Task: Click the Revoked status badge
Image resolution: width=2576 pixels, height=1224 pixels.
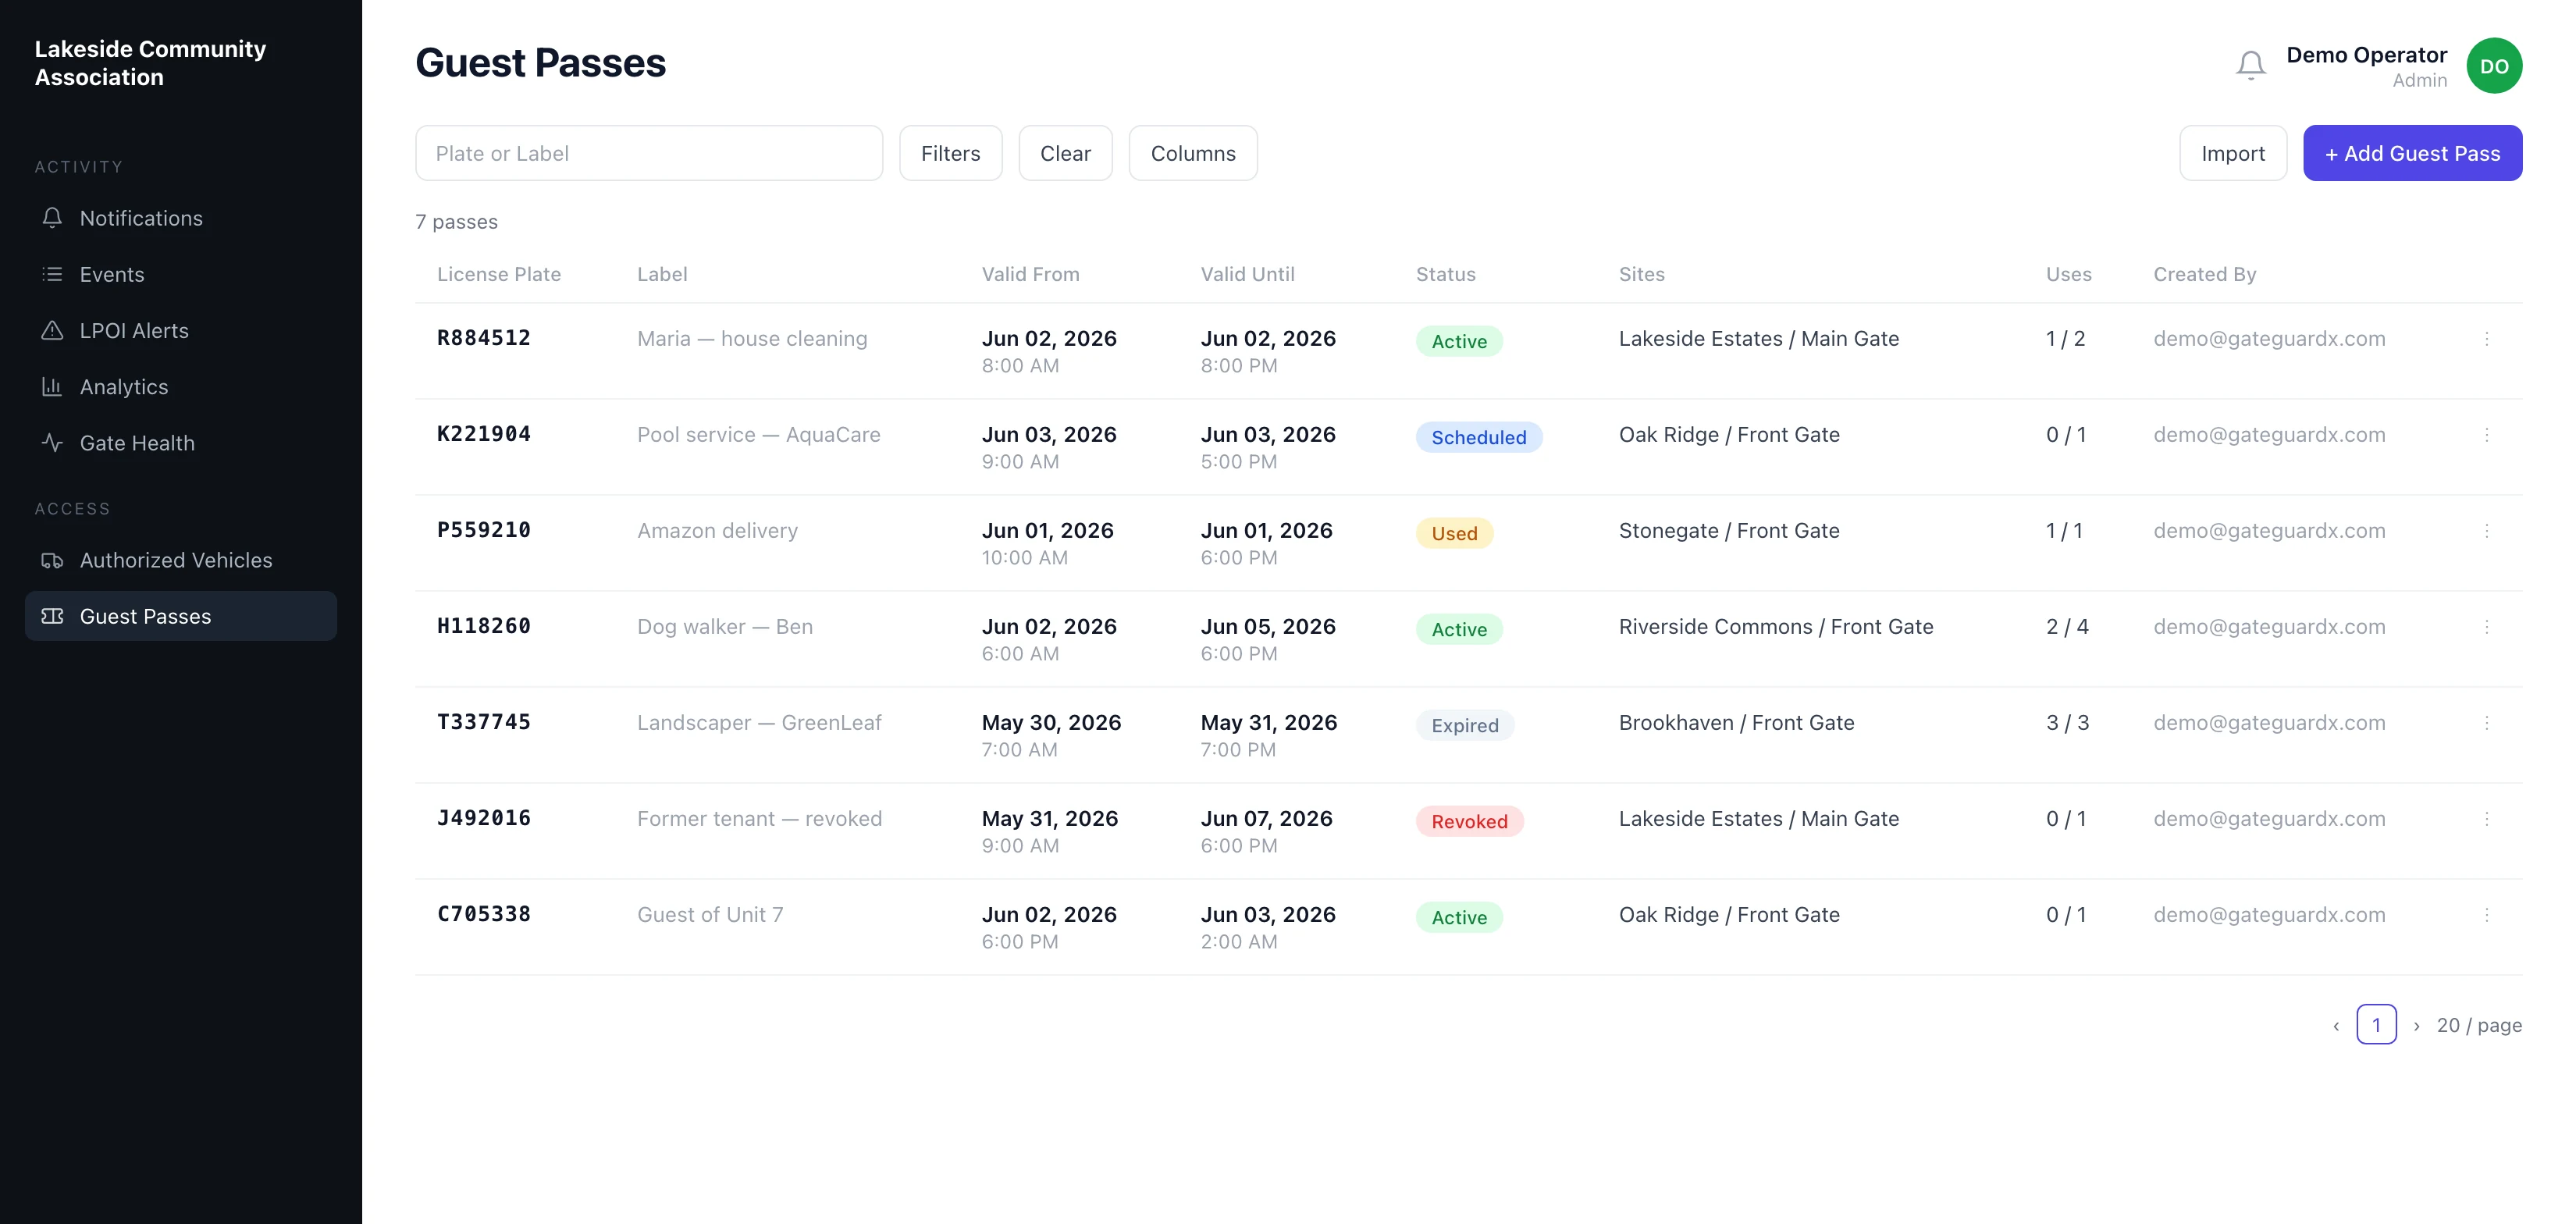Action: click(1469, 821)
